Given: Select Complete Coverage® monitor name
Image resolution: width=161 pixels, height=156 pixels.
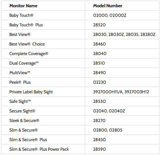Looking at the screenshot, I should [x=29, y=54].
